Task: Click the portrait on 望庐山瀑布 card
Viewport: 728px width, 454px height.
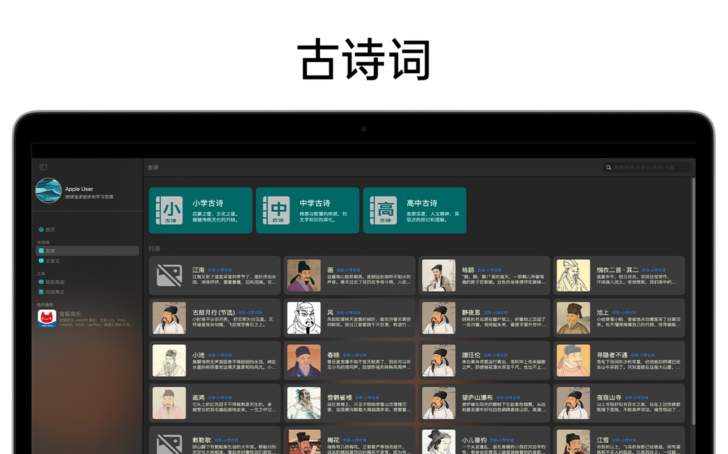Action: coord(438,403)
